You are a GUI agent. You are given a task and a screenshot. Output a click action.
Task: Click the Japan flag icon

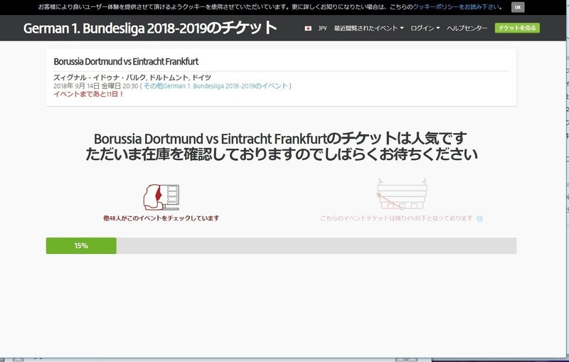[x=308, y=28]
